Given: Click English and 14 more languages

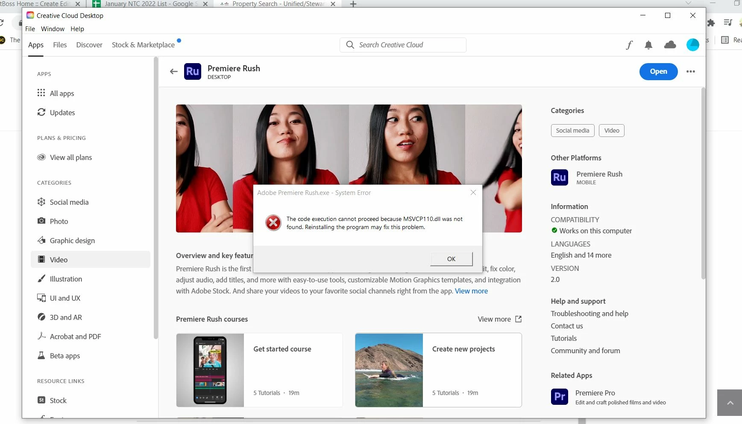Looking at the screenshot, I should (x=581, y=255).
